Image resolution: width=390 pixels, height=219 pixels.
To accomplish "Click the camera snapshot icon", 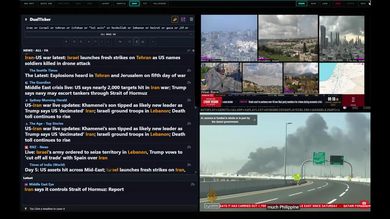I will [143, 42].
